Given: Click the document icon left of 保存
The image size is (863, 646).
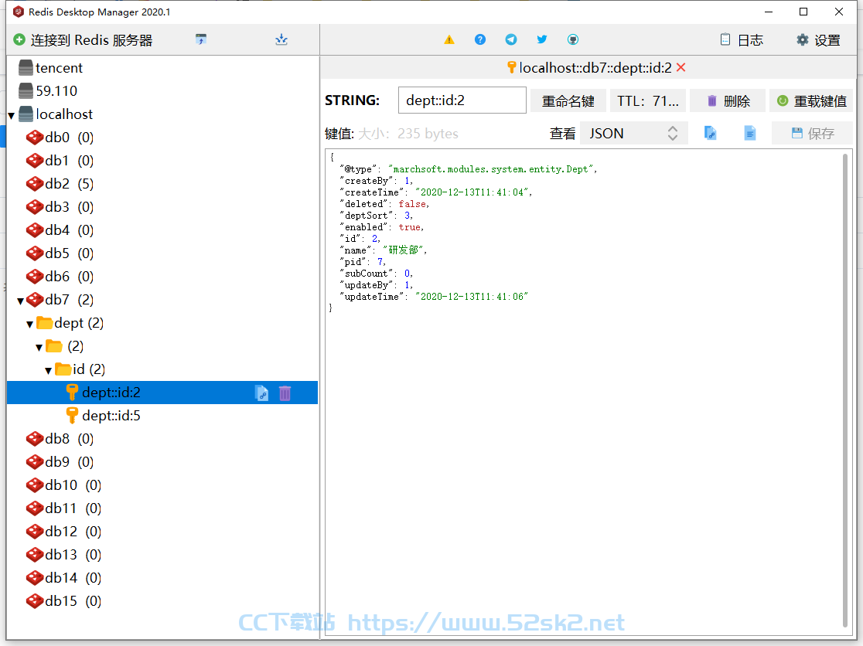Looking at the screenshot, I should coord(749,133).
